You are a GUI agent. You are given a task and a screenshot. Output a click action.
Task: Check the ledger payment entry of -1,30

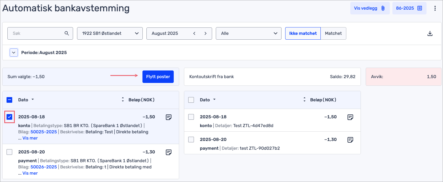point(9,152)
